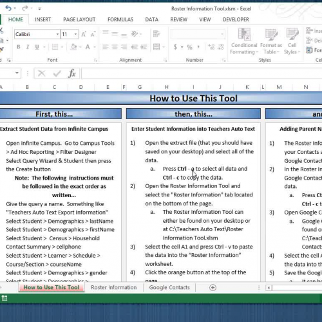Open Alignment dialog launcher
This screenshot has width=322, height=322.
(165, 61)
